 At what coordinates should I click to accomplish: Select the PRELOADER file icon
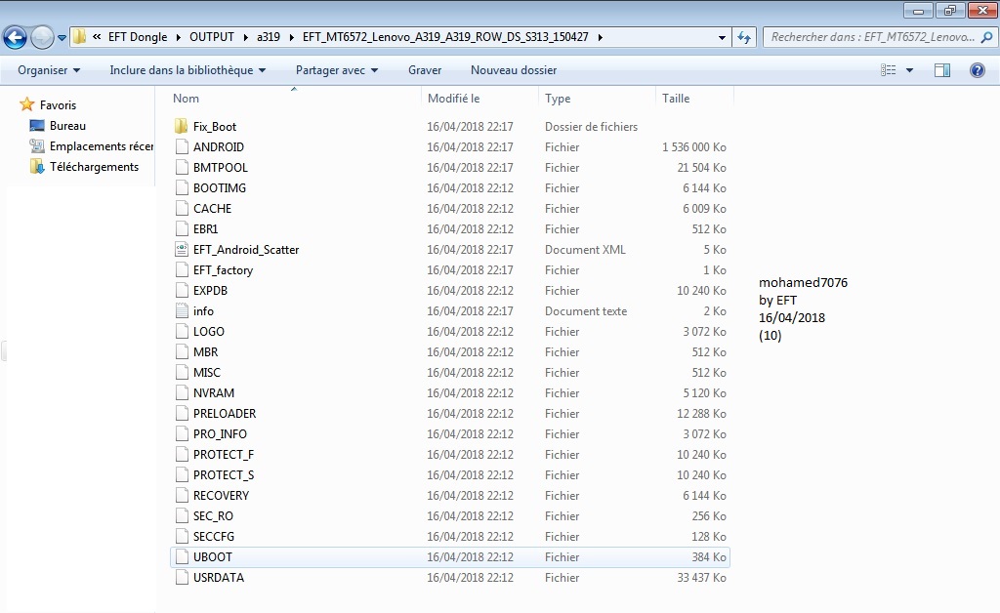click(x=182, y=413)
